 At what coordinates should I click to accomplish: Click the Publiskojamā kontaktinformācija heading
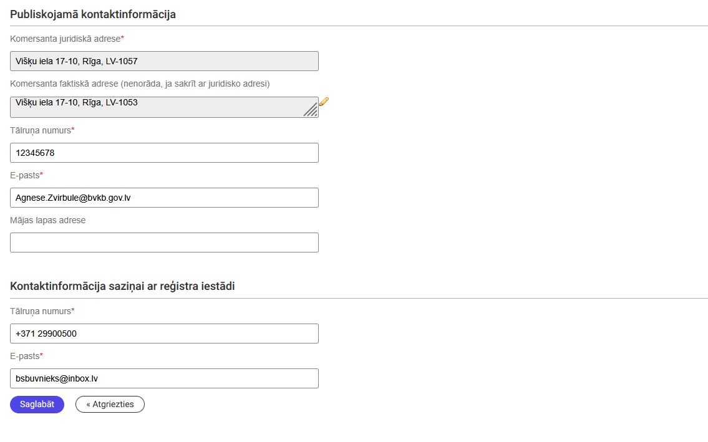(x=93, y=14)
